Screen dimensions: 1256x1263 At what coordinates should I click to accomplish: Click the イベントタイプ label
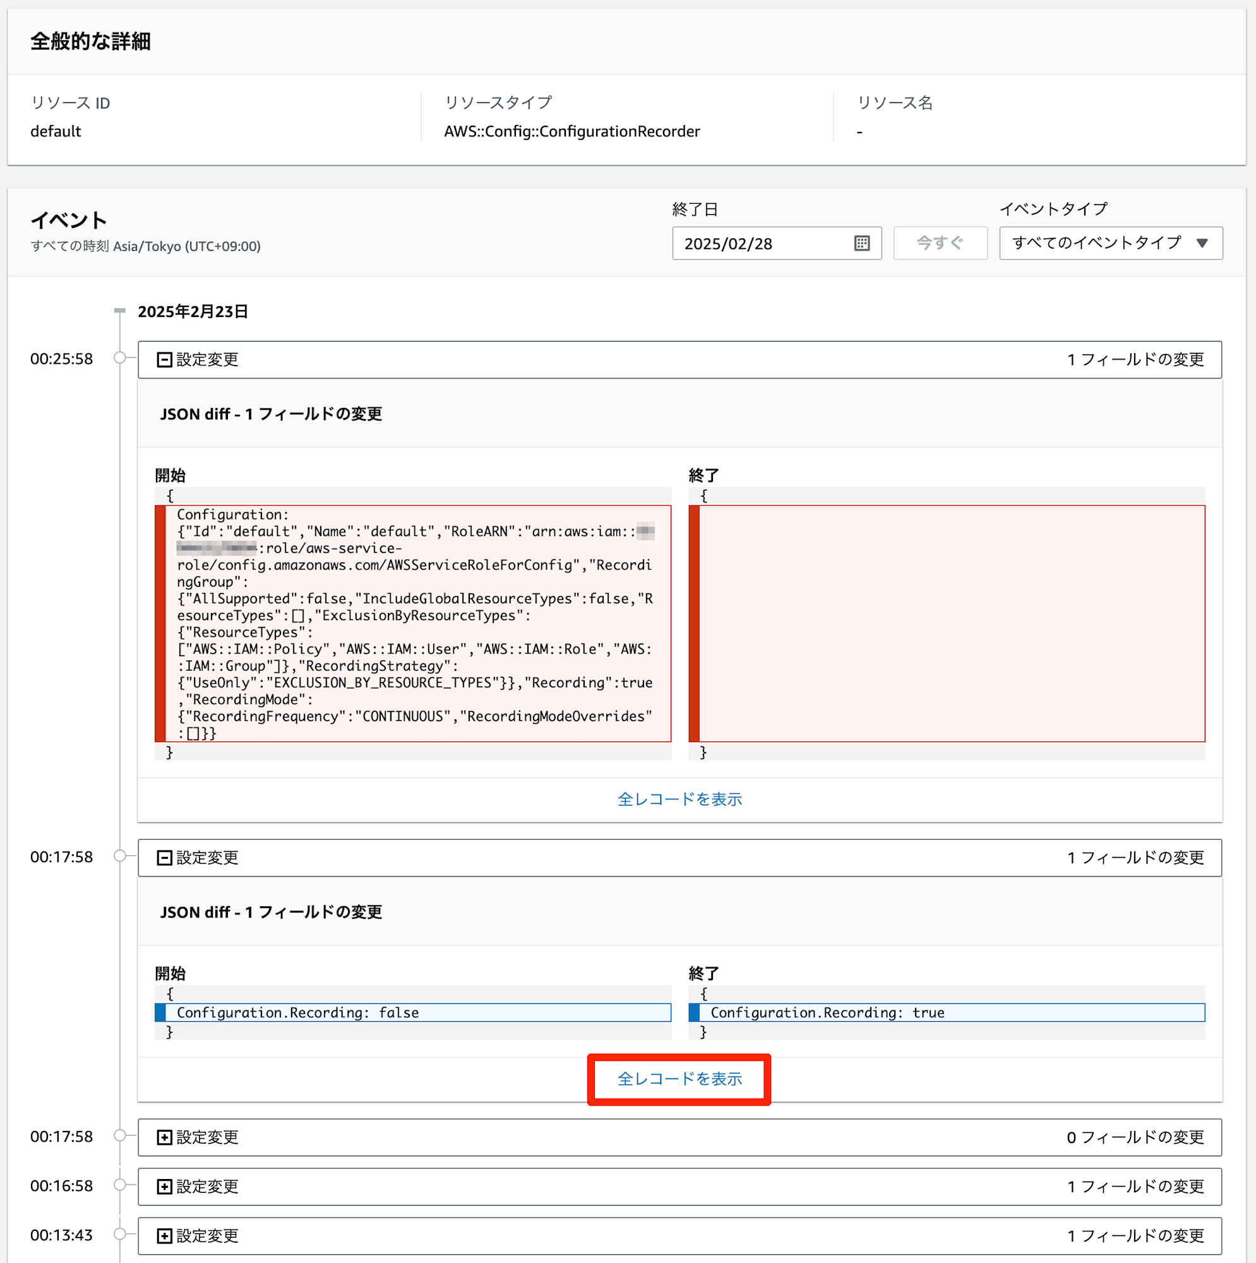click(x=1053, y=209)
